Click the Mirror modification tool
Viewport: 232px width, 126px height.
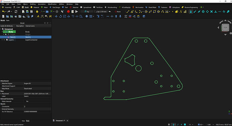[x=69, y=16]
